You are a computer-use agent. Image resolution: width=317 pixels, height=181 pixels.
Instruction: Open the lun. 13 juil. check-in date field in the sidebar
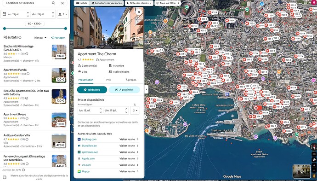(16, 14)
